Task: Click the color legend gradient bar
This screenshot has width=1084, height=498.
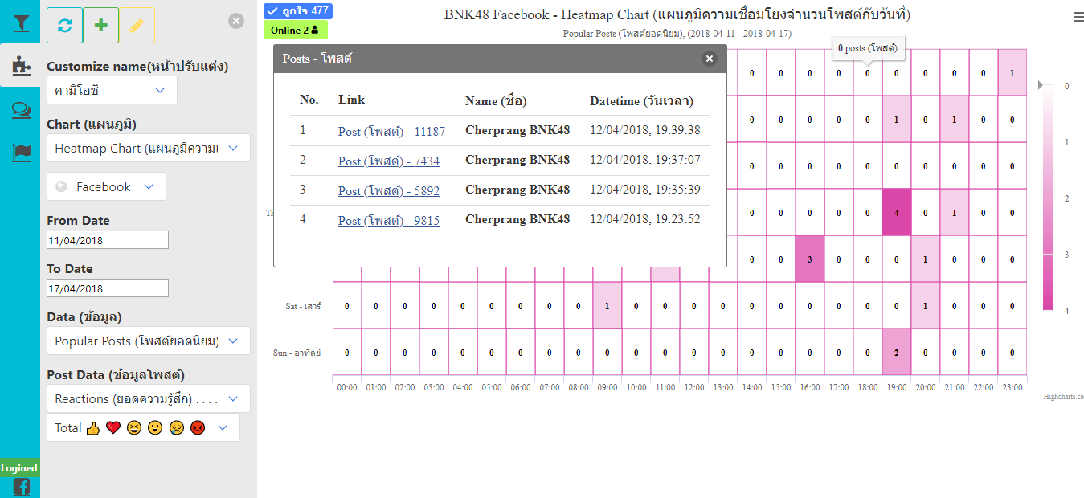Action: [x=1049, y=197]
